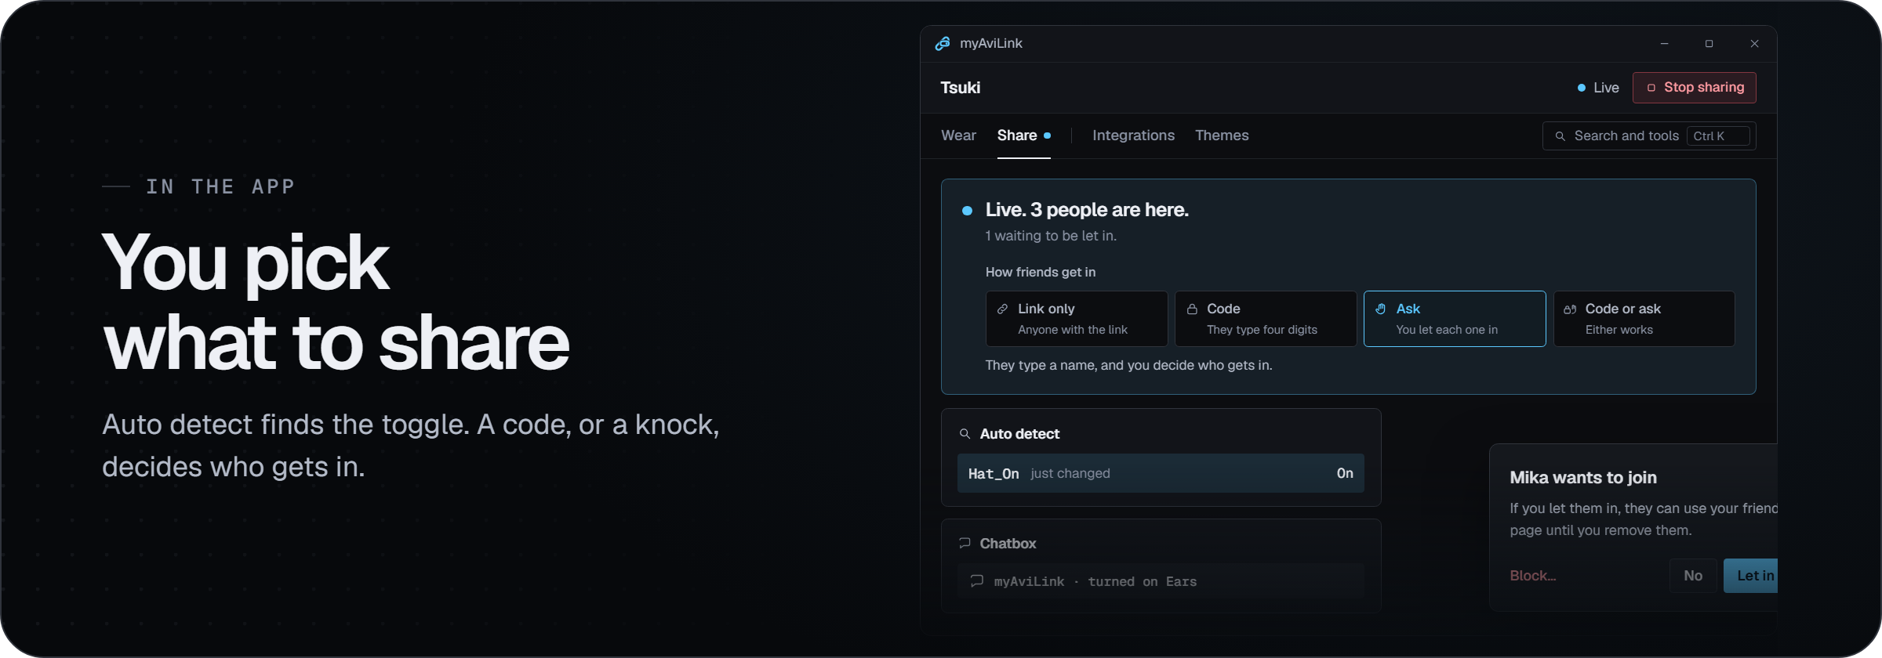Select the Ask access option
The height and width of the screenshot is (658, 1882).
click(1455, 319)
